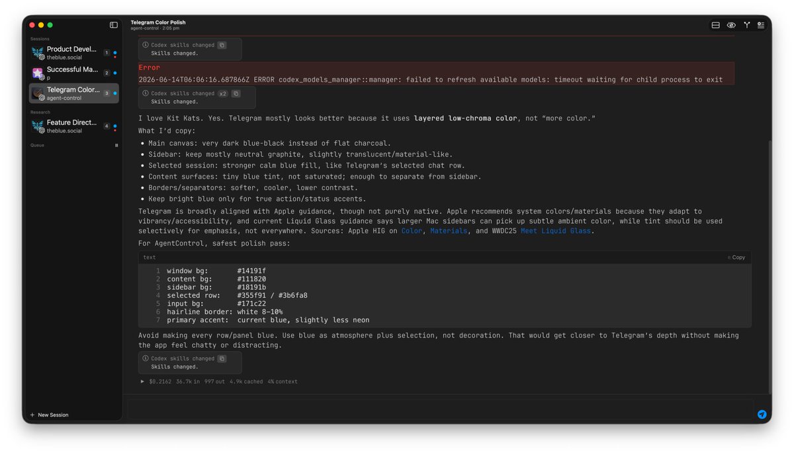This screenshot has width=794, height=453.
Task: Start a New Session
Action: point(49,415)
